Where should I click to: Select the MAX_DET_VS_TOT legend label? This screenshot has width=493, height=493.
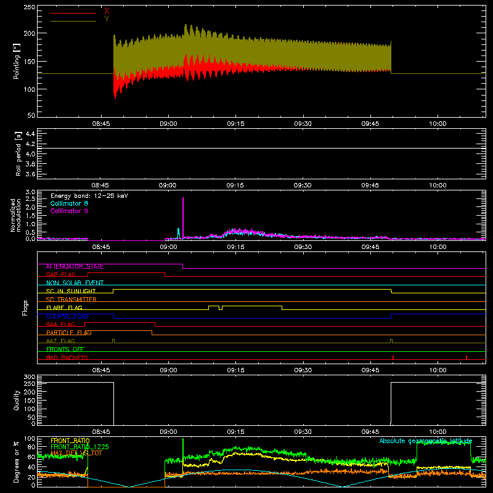76,453
